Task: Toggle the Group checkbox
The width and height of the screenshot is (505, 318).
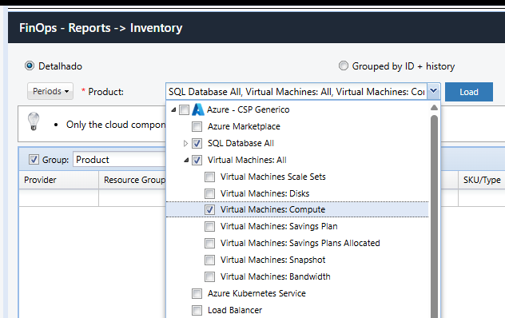Action: pos(34,160)
